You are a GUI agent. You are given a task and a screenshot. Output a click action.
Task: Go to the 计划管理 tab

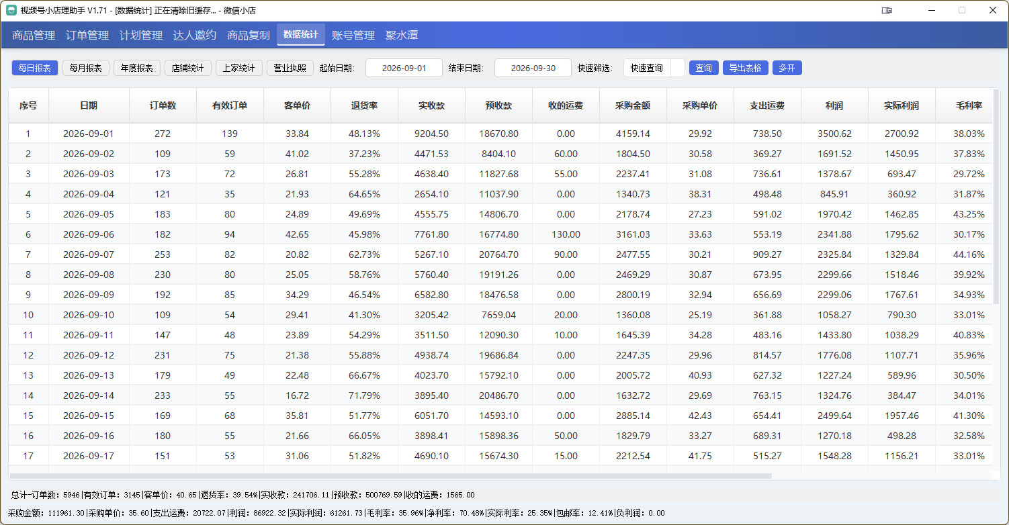click(141, 36)
